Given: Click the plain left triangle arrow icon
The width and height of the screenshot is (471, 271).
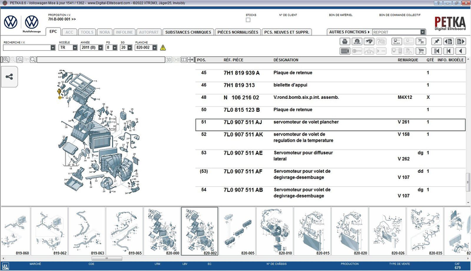Looking at the screenshot, I should pyautogui.click(x=460, y=51).
